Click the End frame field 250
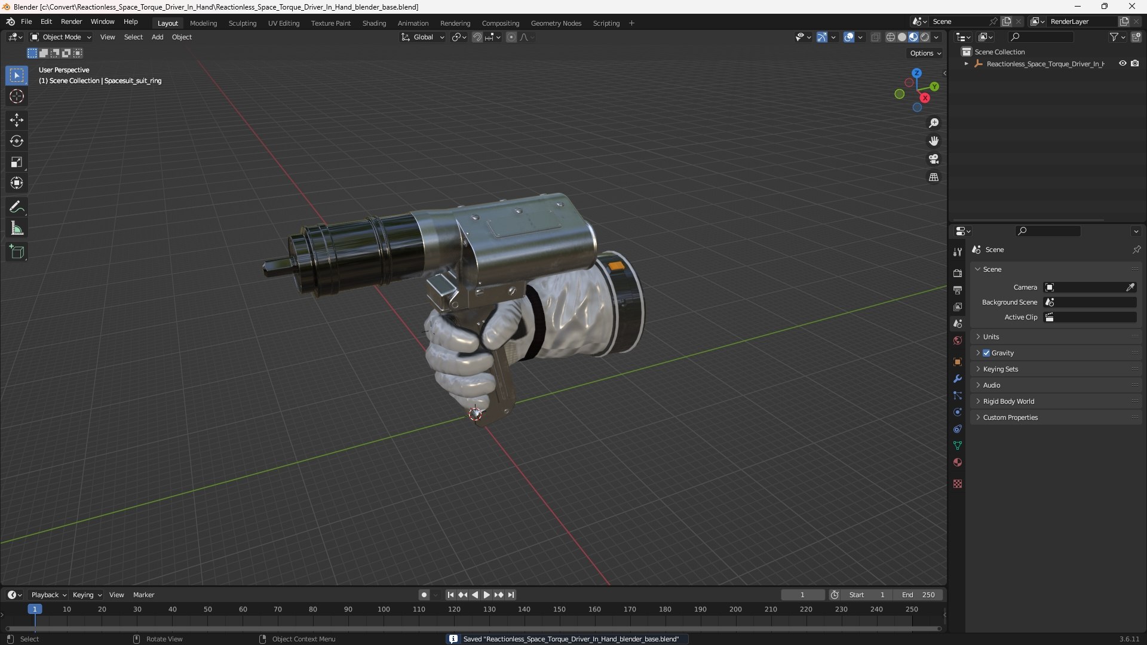This screenshot has width=1147, height=645. (x=918, y=595)
